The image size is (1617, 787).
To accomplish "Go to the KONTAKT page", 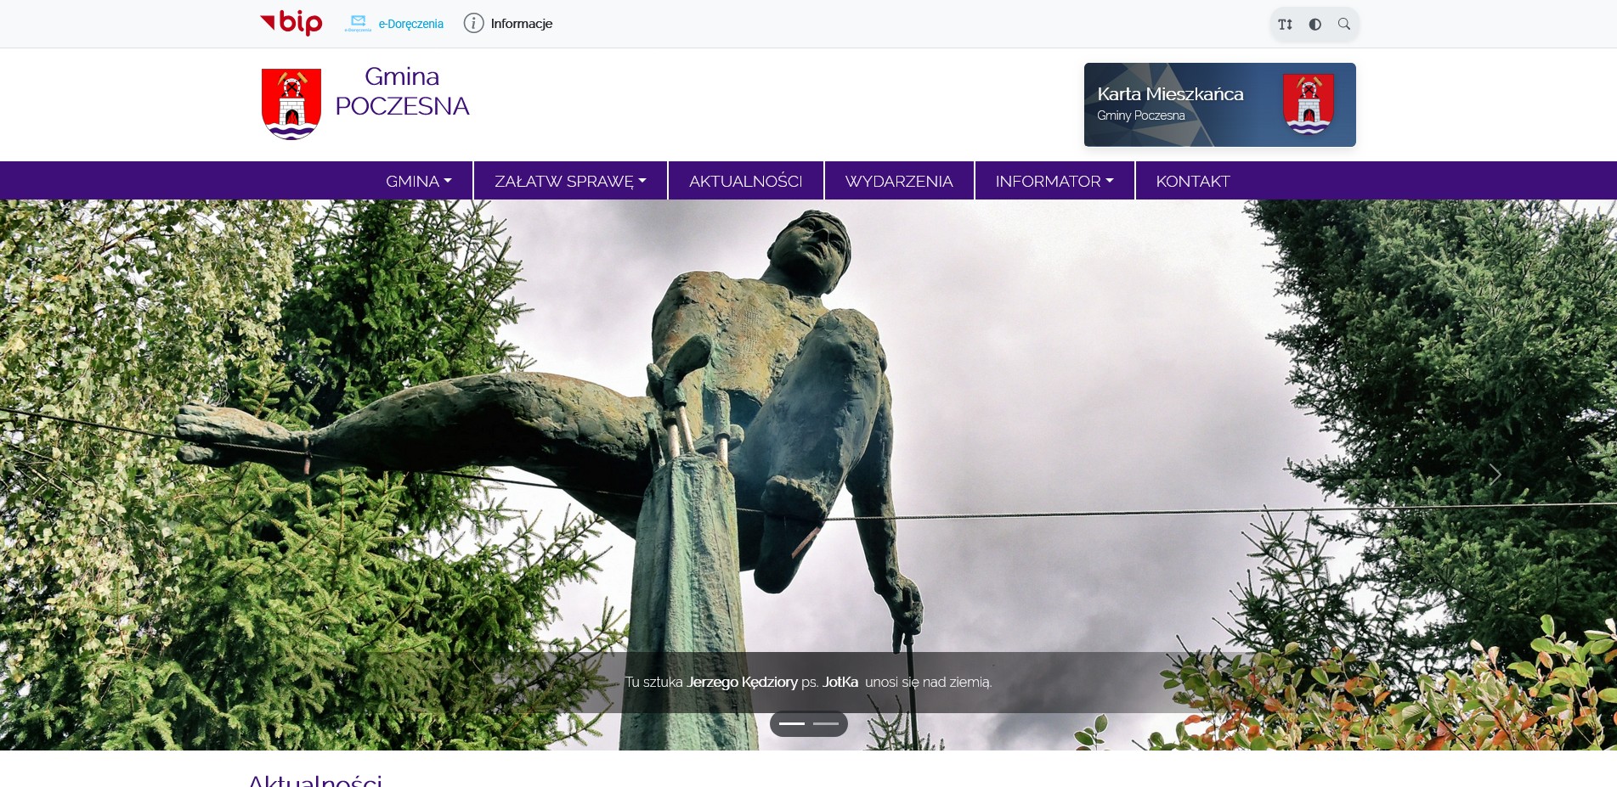I will click(x=1192, y=181).
